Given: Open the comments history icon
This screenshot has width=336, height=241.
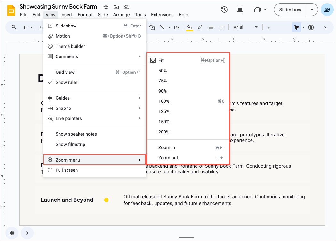Looking at the screenshot, I should click(x=240, y=10).
